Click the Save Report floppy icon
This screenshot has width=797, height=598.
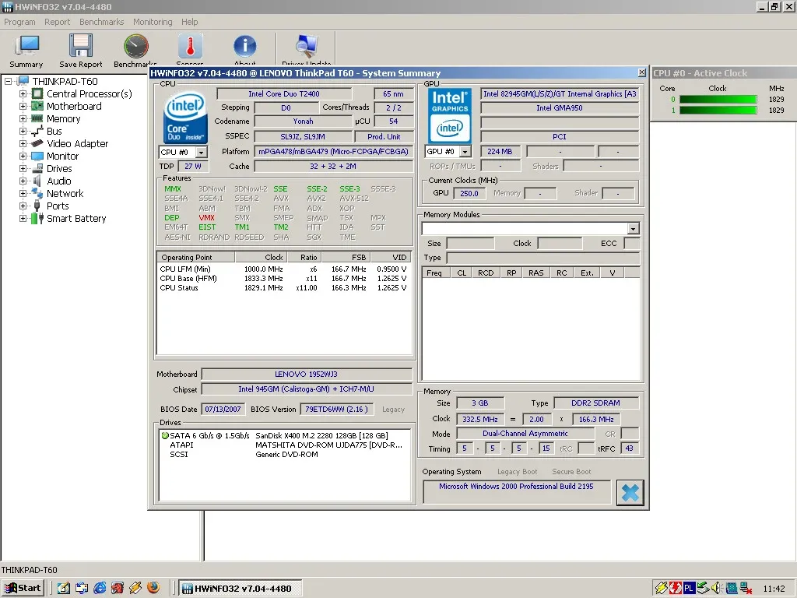(x=81, y=46)
